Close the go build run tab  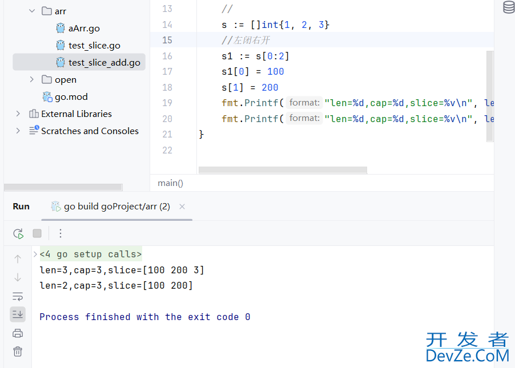coord(182,207)
